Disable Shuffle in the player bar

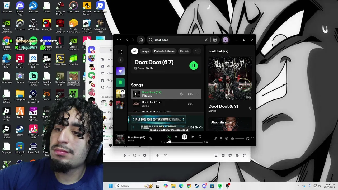click(169, 137)
